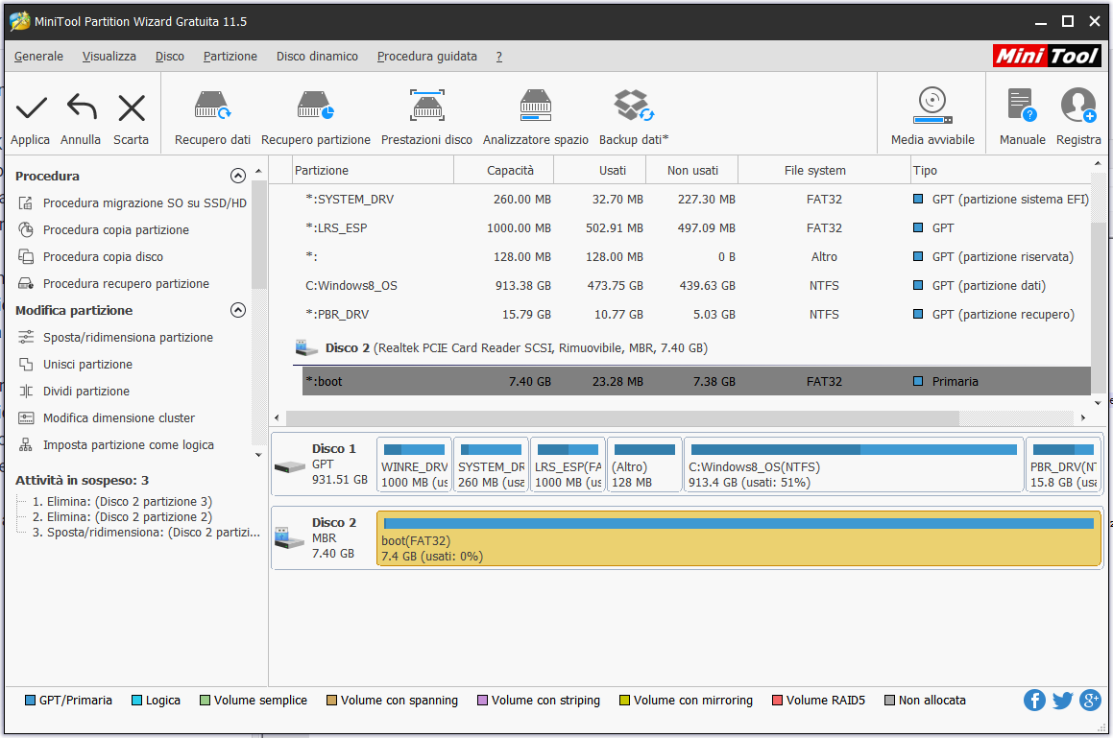Launch the Recupero partizione tool
1113x738 pixels.
(x=315, y=106)
